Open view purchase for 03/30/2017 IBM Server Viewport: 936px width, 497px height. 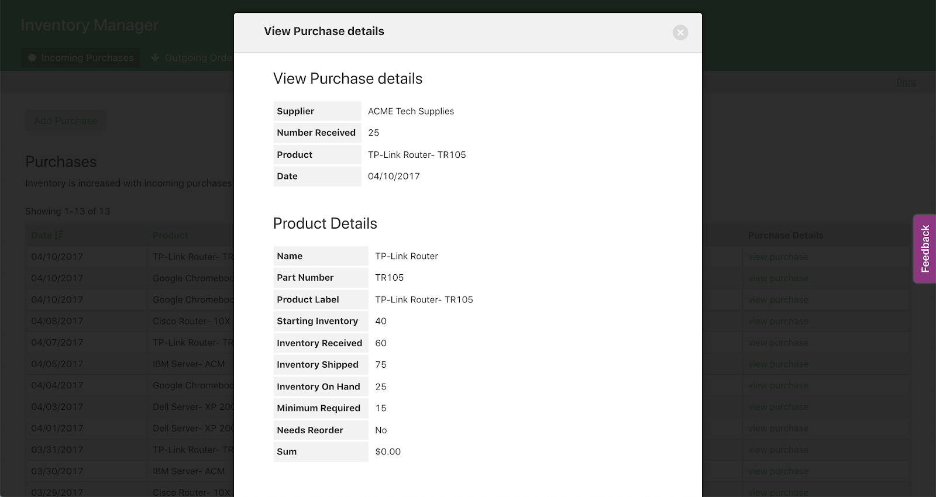click(777, 471)
